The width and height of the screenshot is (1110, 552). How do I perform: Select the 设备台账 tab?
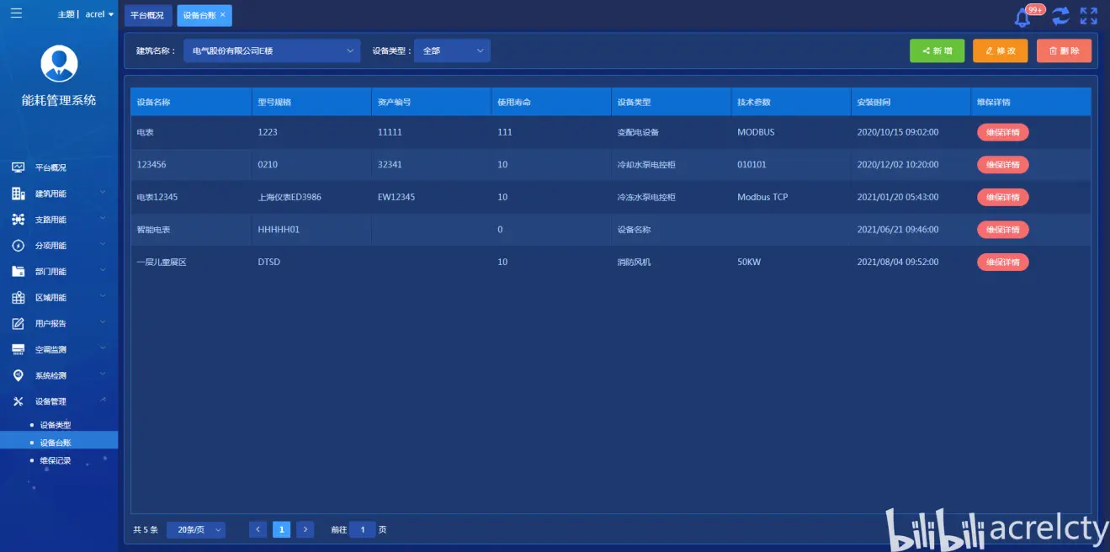(198, 15)
